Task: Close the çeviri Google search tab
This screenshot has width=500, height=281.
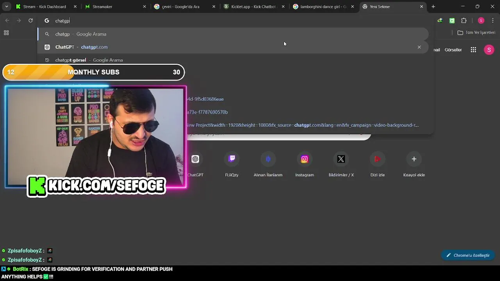Action: [x=214, y=7]
